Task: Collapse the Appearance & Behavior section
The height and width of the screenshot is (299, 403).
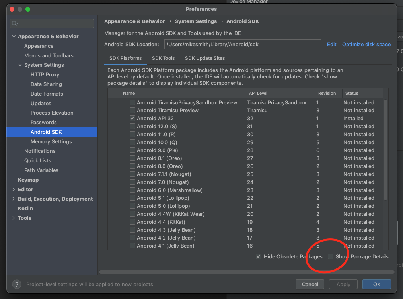Action: coord(14,36)
